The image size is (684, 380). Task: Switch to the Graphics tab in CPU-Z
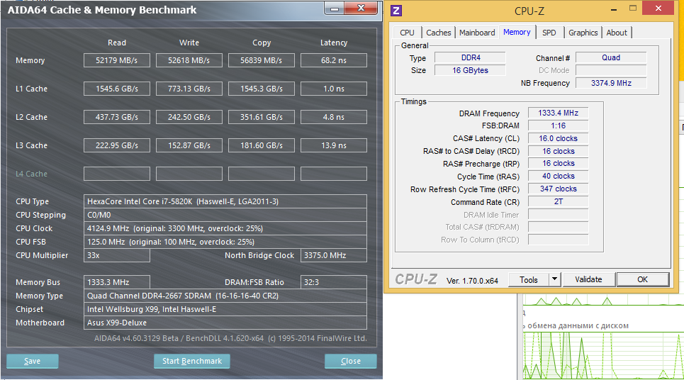(583, 33)
